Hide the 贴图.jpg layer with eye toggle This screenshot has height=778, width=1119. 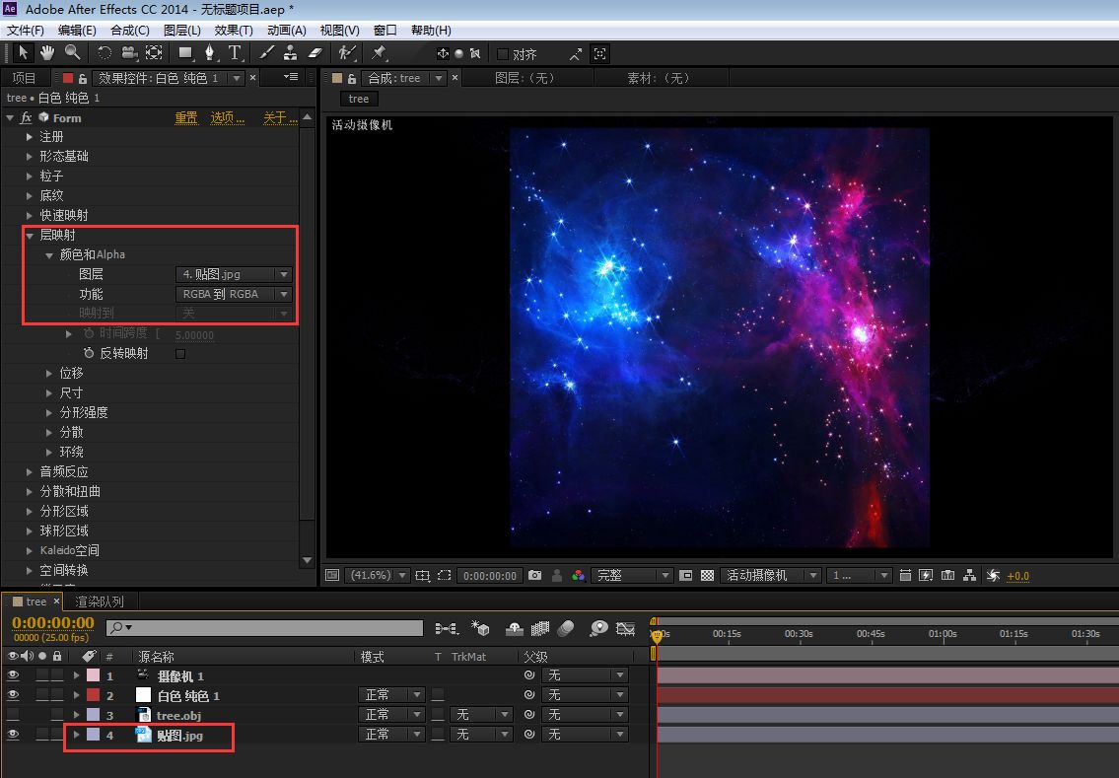tap(13, 735)
